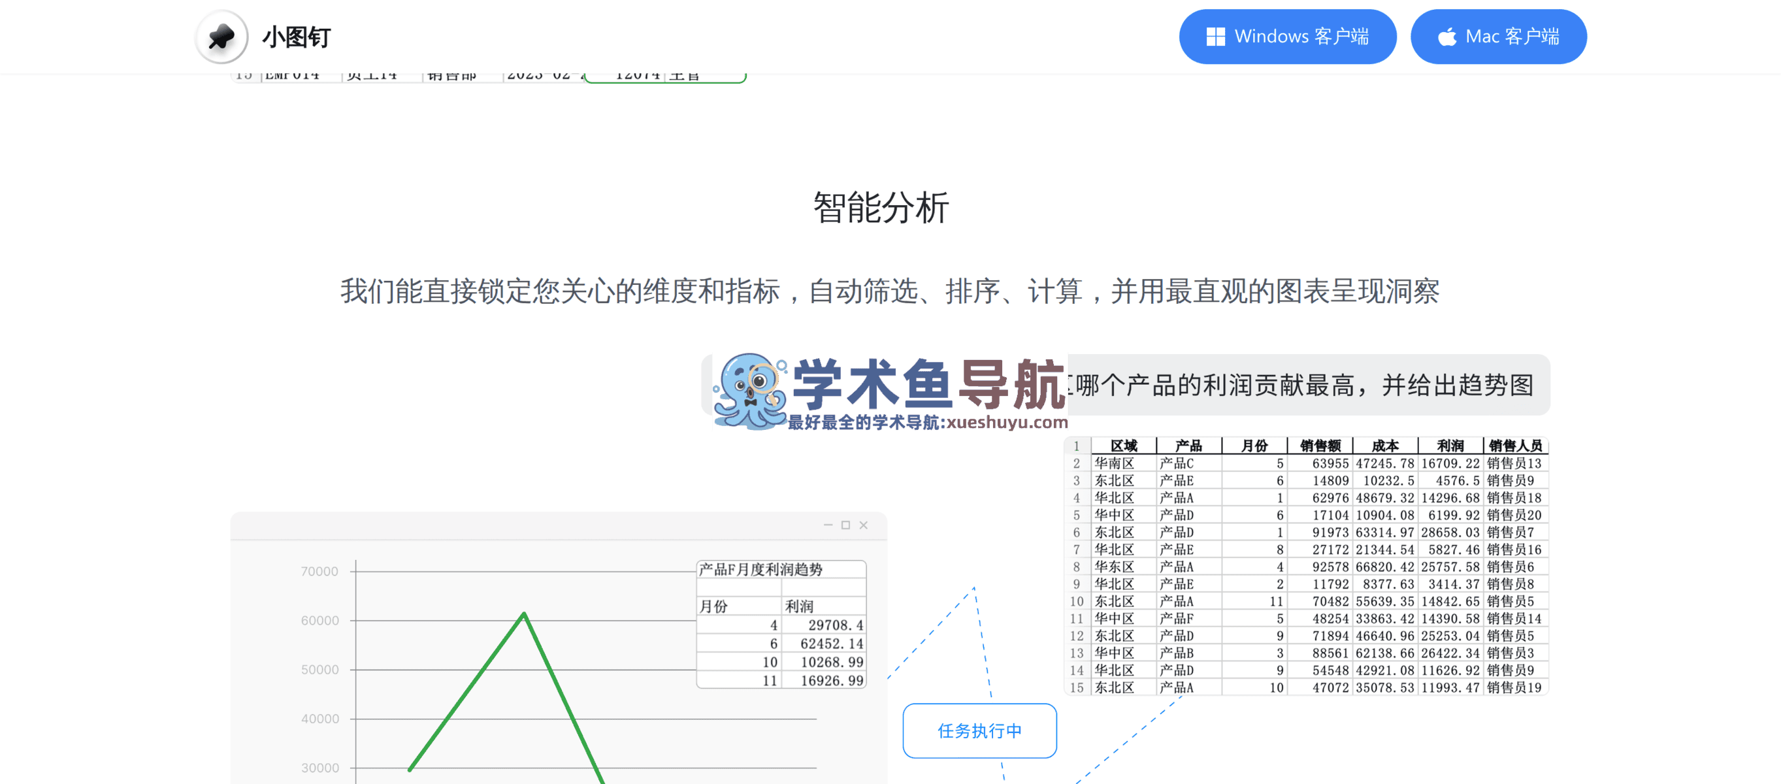Click the 利润 header in chart table
Viewport: 1781px width, 784px height.
(x=799, y=606)
